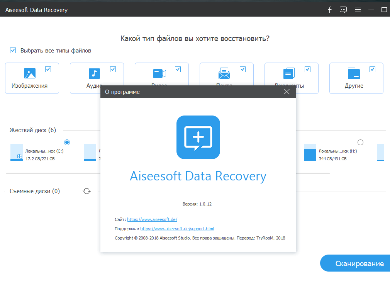This screenshot has height=282, width=390.
Task: Refresh removable drives list
Action: (87, 191)
